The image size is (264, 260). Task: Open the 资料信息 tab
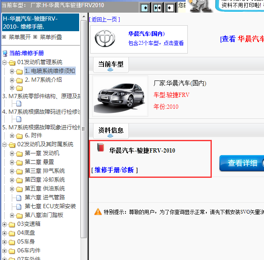(111, 131)
